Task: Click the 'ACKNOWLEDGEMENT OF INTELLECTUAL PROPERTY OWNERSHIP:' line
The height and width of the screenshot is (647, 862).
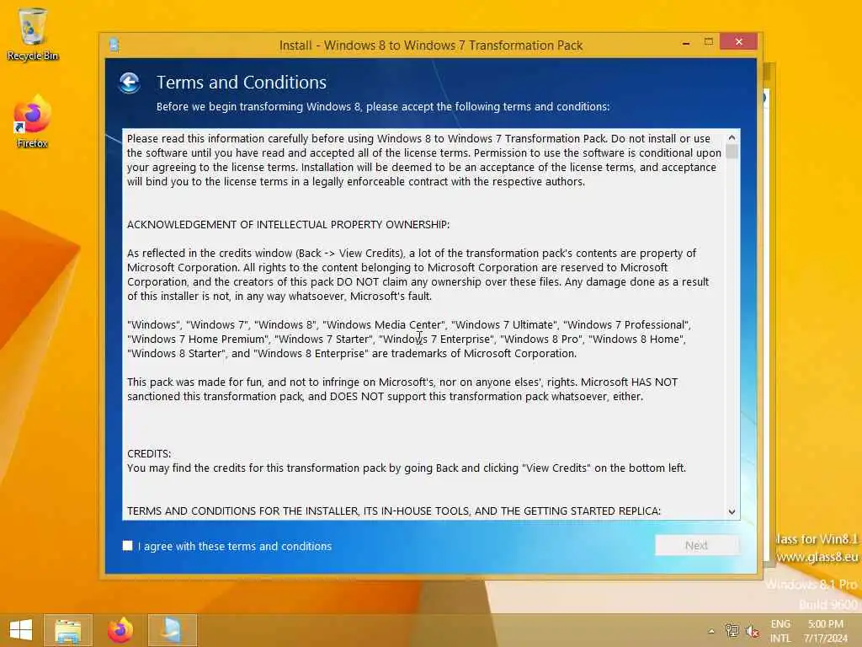Action: click(x=288, y=224)
